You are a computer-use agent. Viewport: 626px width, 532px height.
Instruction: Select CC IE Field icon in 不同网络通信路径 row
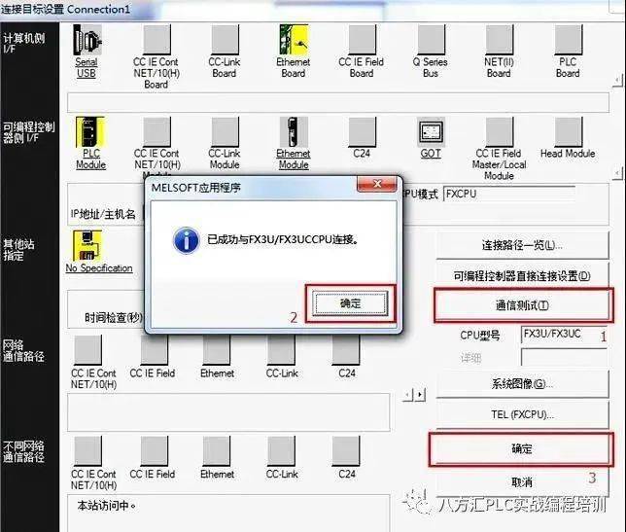pyautogui.click(x=155, y=451)
